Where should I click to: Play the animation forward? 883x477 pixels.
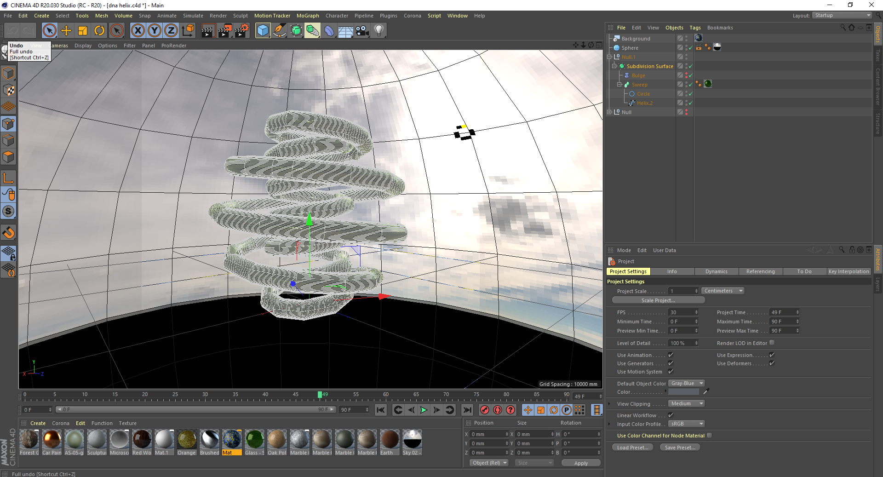pyautogui.click(x=424, y=410)
